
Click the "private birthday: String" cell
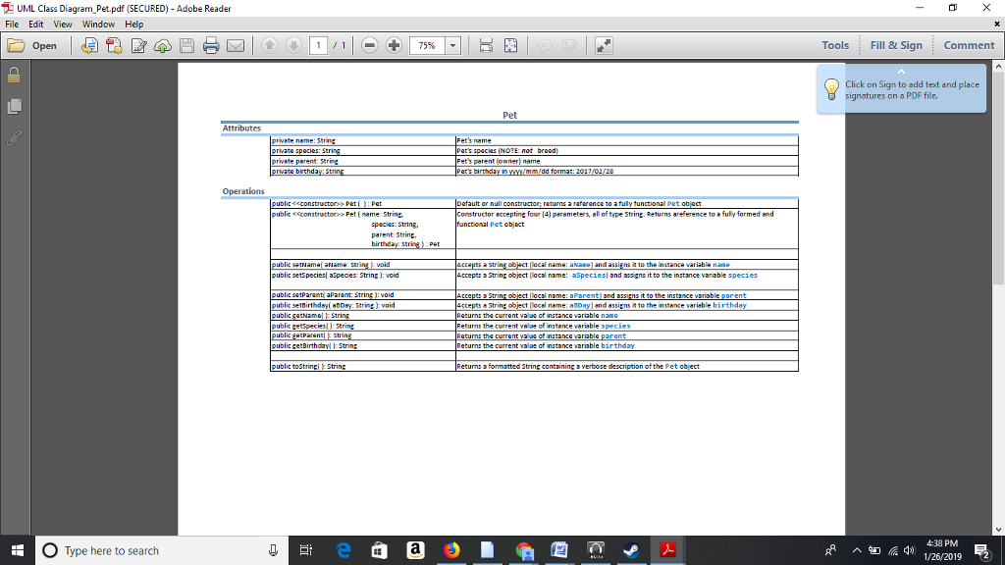363,171
